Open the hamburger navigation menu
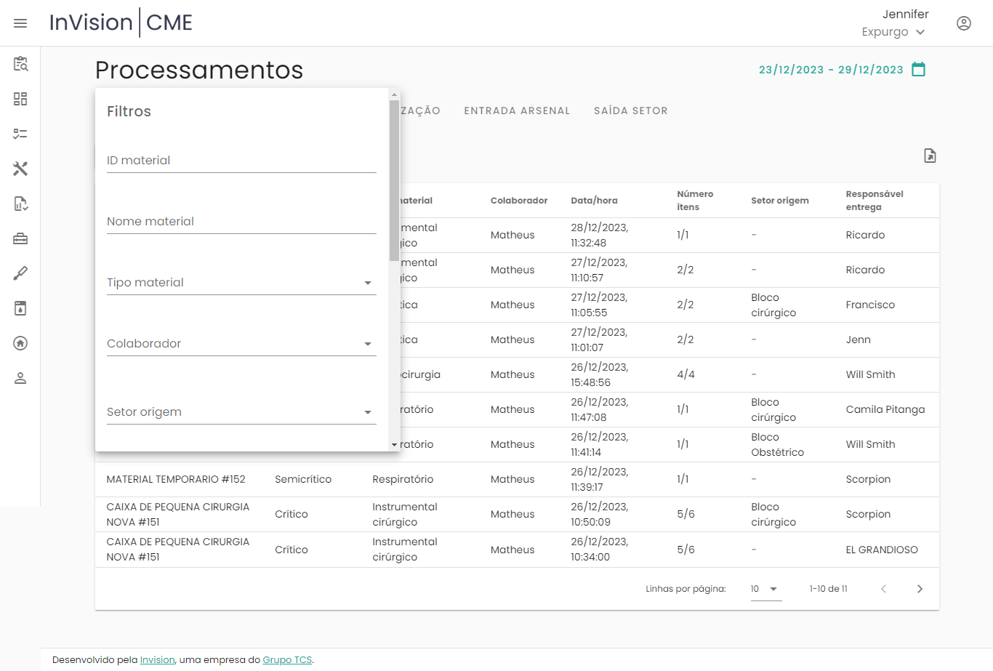Image resolution: width=993 pixels, height=671 pixels. [x=20, y=23]
